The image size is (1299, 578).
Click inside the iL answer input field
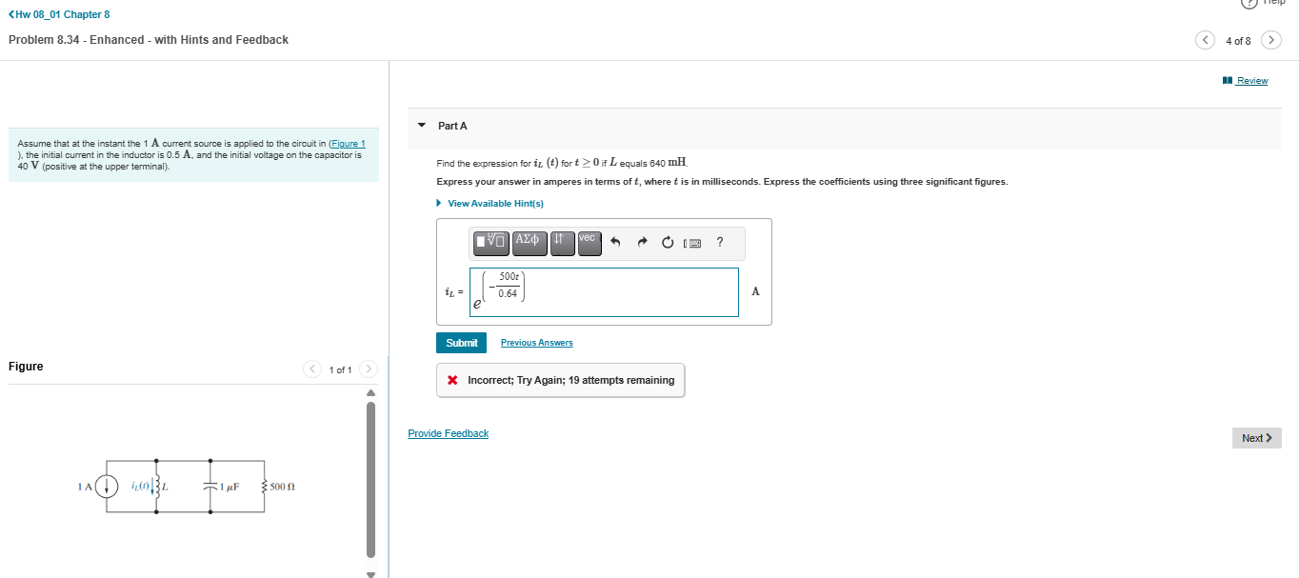point(603,290)
